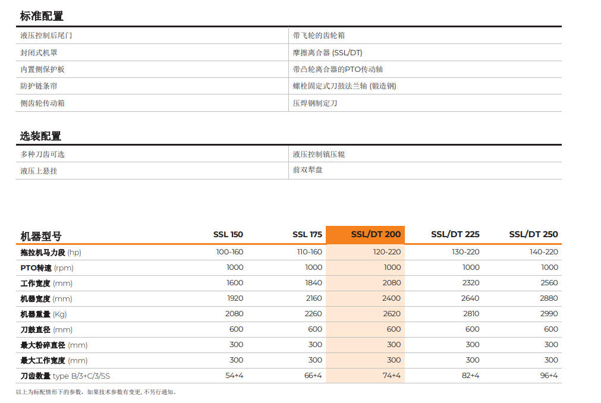
Task: Select the 拖拉机马力段 (hp) row label
Action: click(x=51, y=253)
